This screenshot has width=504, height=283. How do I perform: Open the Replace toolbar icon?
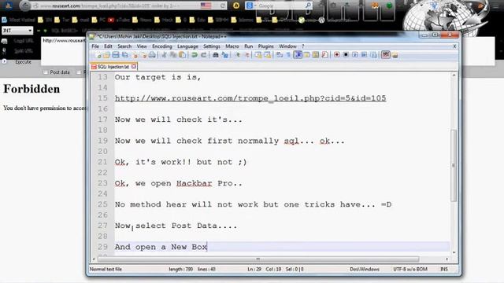point(225,55)
